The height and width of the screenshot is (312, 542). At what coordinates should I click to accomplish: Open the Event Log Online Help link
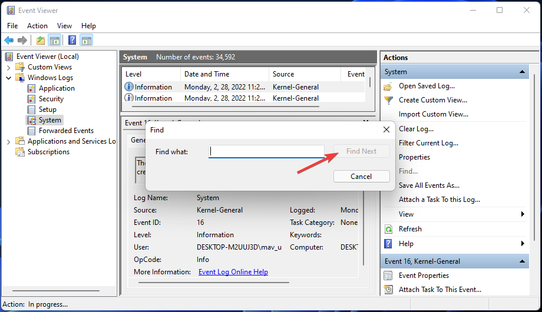[233, 272]
